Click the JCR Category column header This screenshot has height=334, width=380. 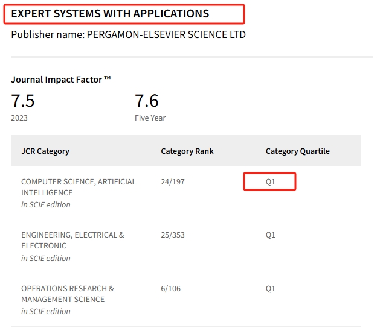pos(45,151)
